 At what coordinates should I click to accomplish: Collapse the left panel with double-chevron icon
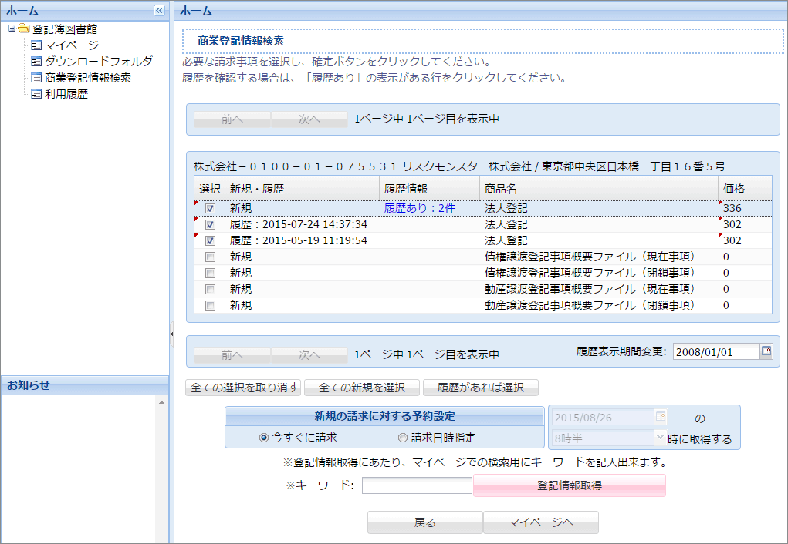(159, 11)
